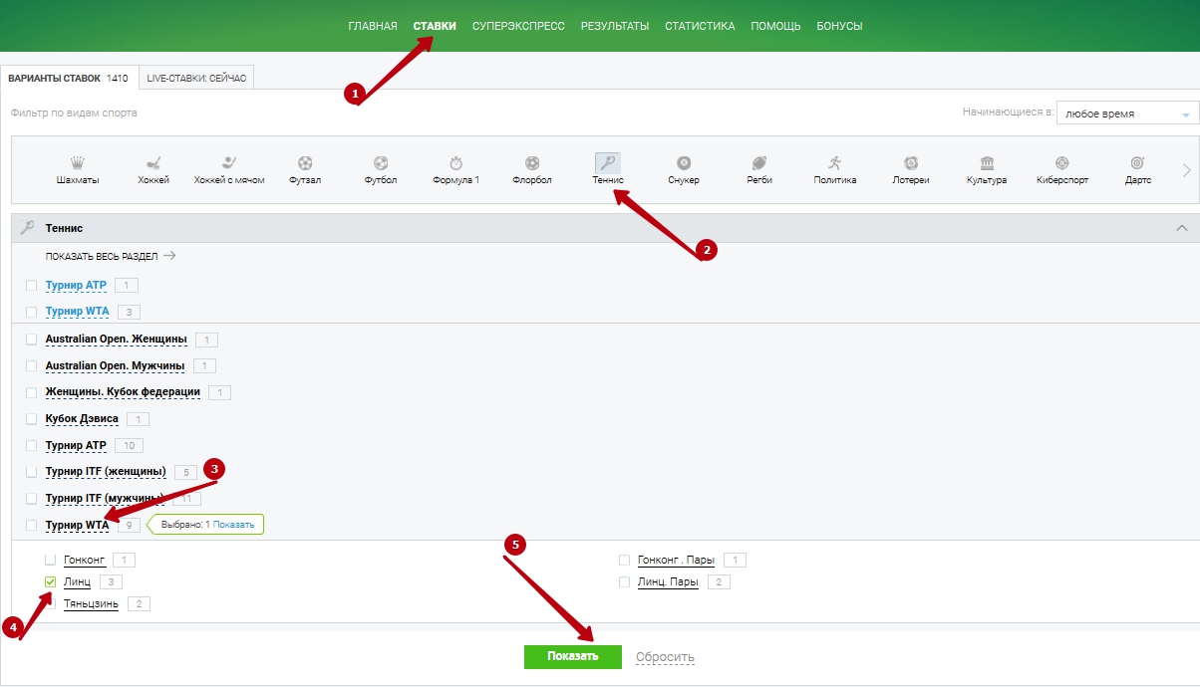This screenshot has height=687, width=1200.
Task: Switch to LIVE-СТАВКИ: СЕЙЧАС tab
Action: [x=196, y=78]
